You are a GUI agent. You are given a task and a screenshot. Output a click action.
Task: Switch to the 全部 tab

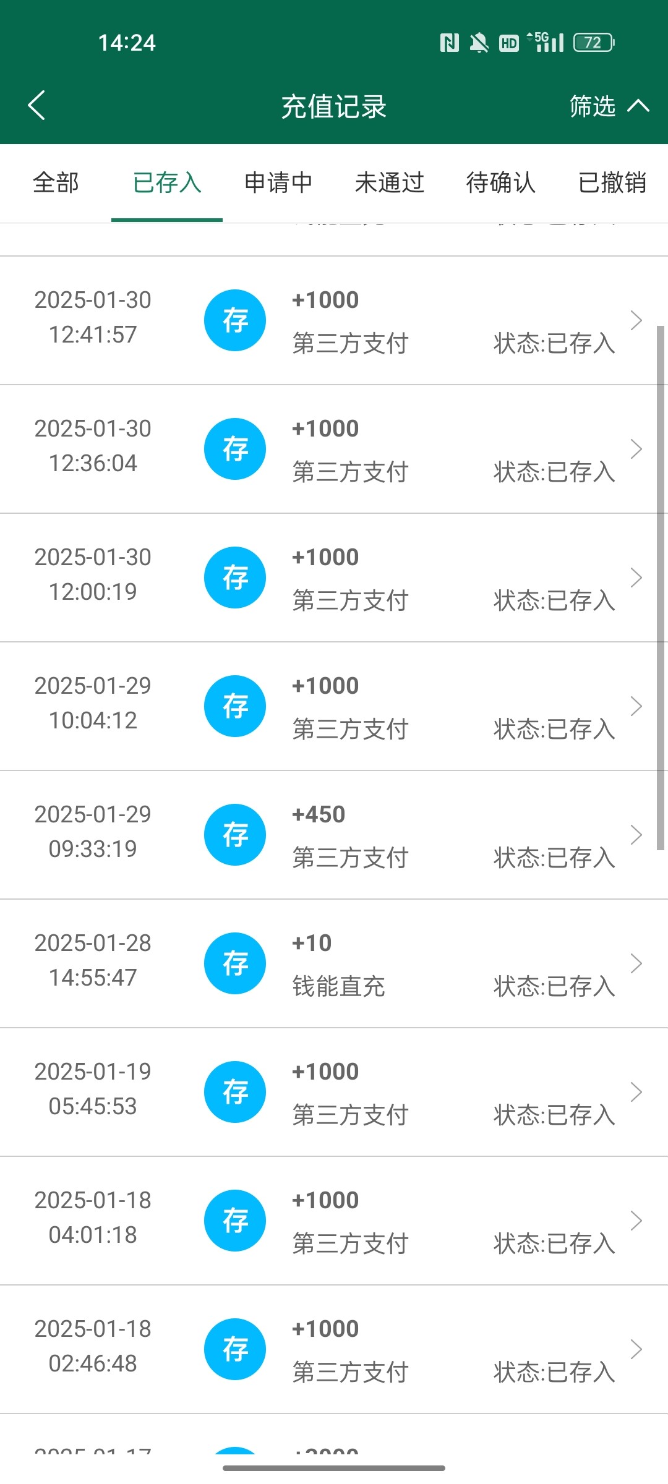(56, 183)
